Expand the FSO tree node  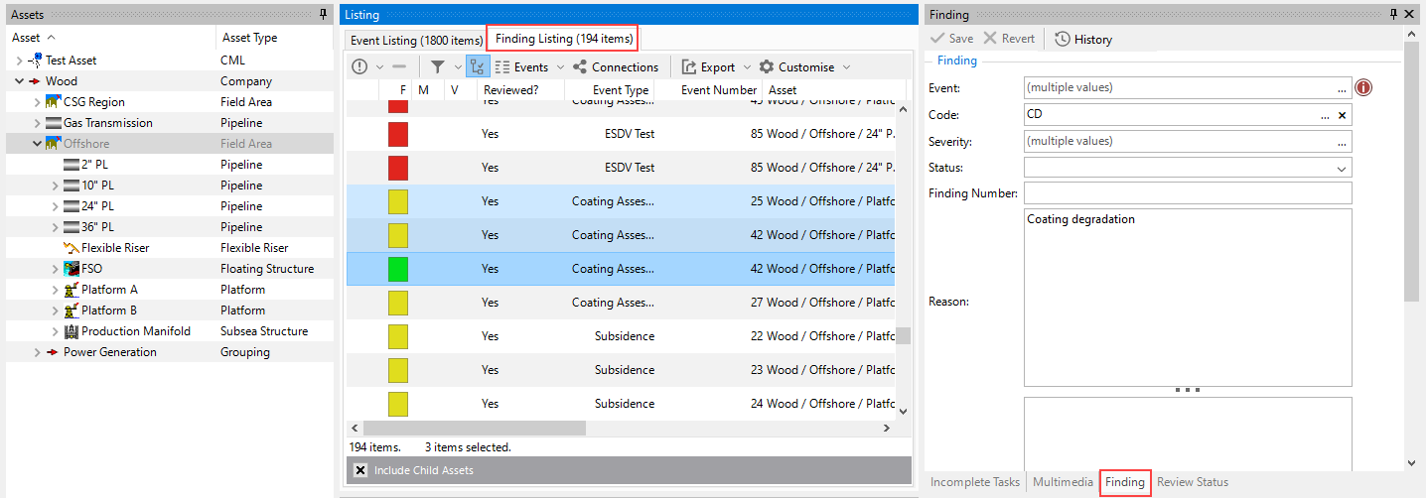[56, 269]
